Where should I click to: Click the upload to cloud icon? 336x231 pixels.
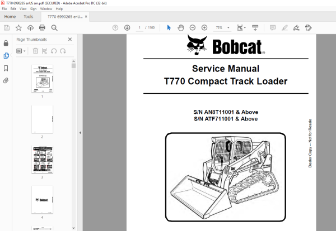tap(30, 28)
